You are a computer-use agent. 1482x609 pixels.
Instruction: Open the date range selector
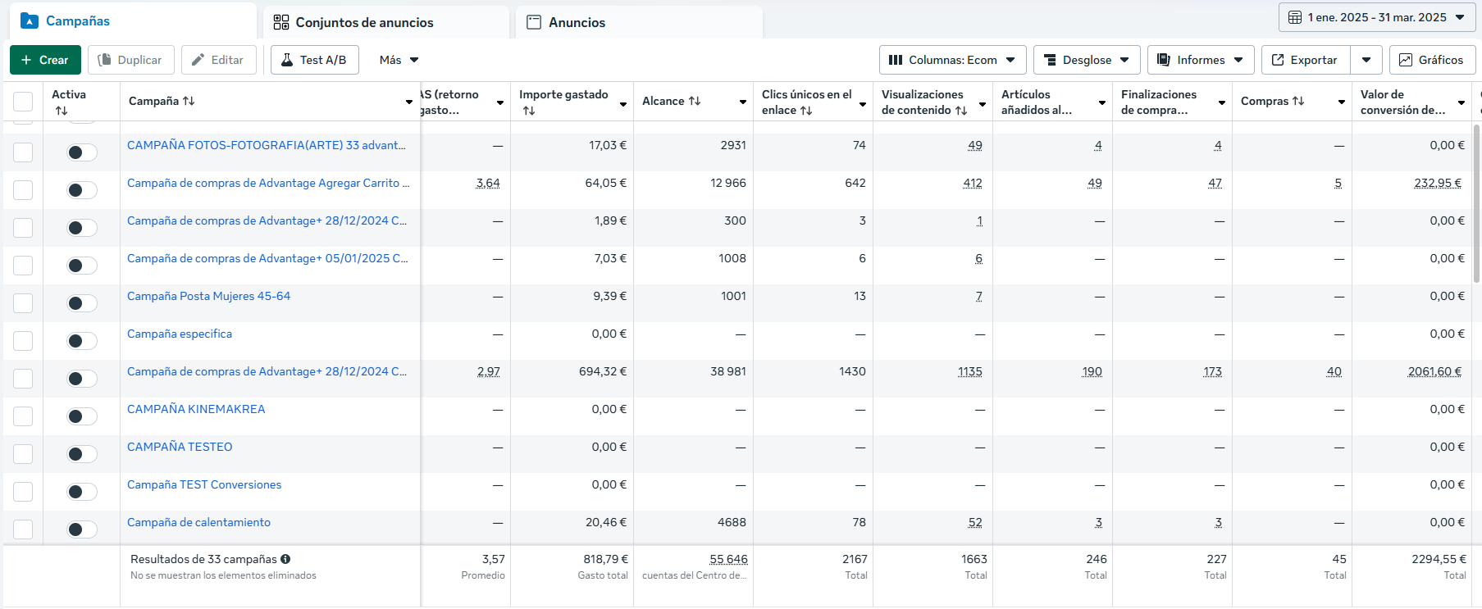(x=1376, y=17)
